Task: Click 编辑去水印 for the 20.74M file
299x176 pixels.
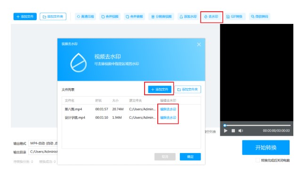Action: pyautogui.click(x=168, y=109)
